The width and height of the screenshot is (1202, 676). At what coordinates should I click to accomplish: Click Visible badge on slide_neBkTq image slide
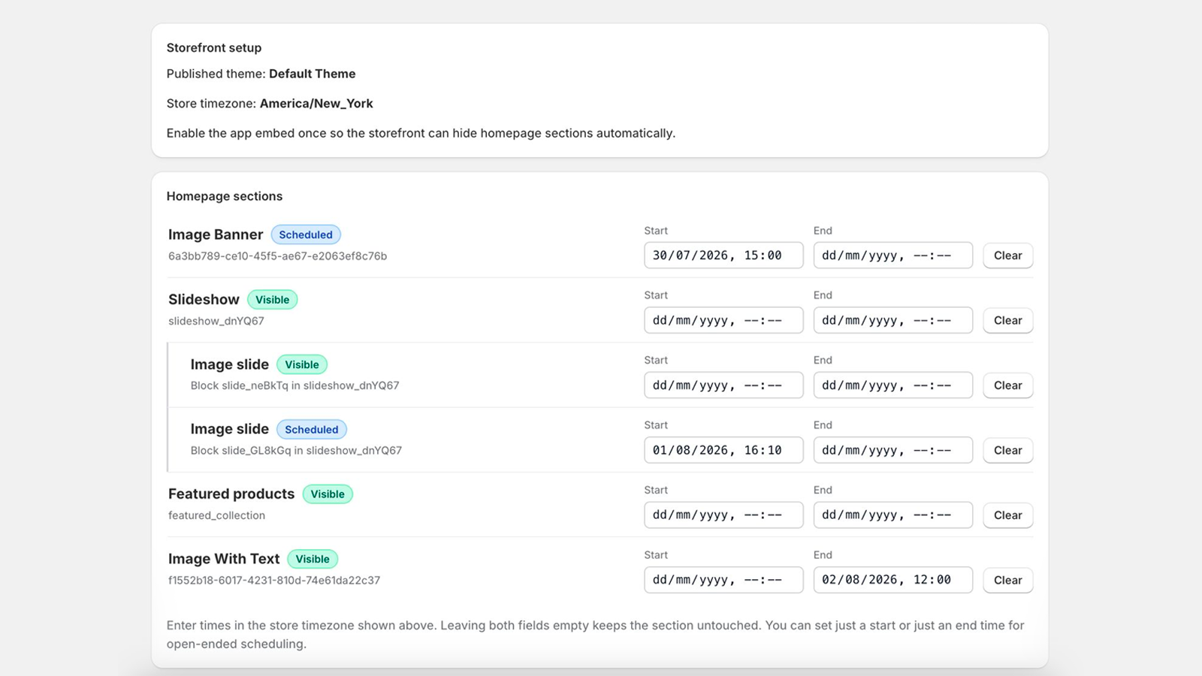pos(302,365)
